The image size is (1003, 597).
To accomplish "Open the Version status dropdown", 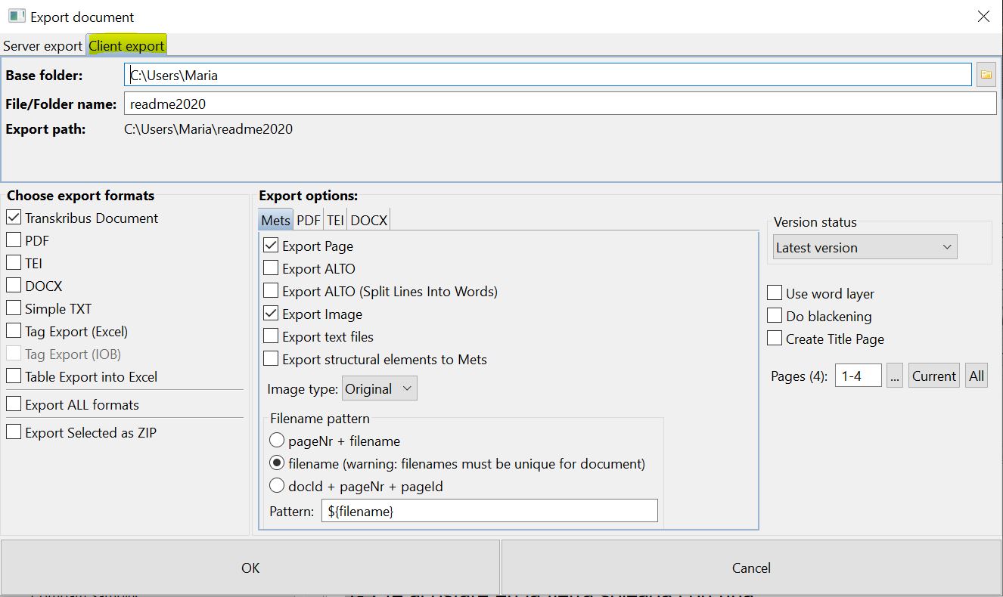I will [x=865, y=247].
